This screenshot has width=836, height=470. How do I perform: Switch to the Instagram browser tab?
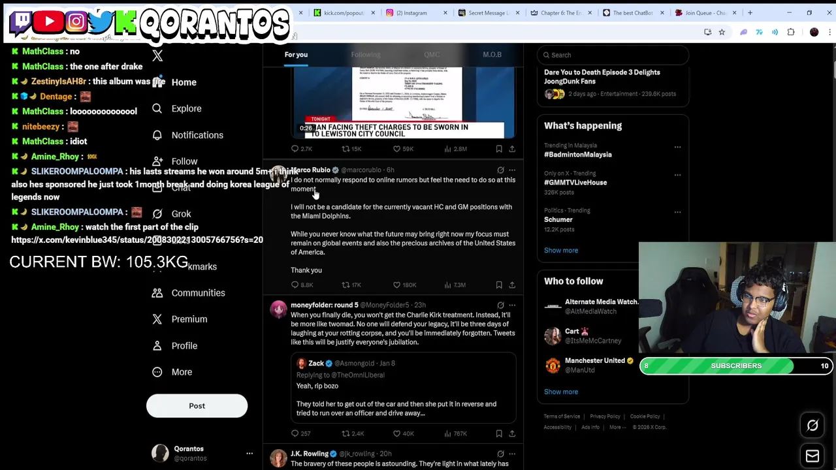[415, 12]
